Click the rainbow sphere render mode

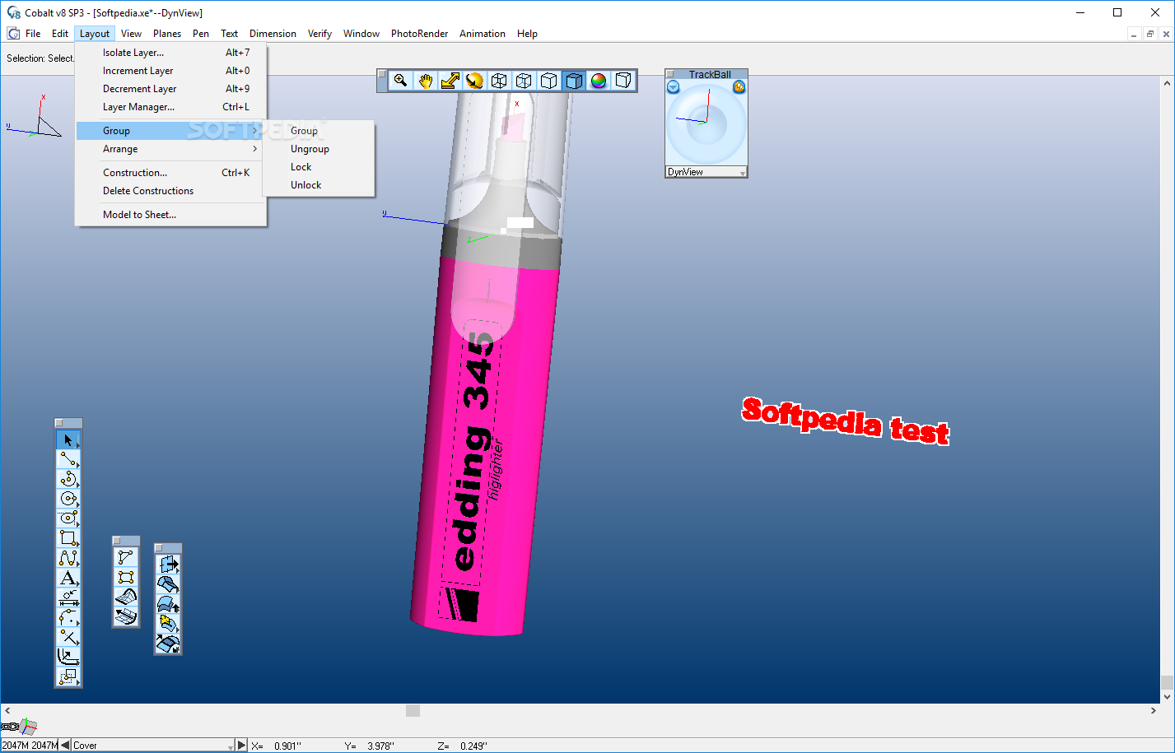pyautogui.click(x=599, y=81)
